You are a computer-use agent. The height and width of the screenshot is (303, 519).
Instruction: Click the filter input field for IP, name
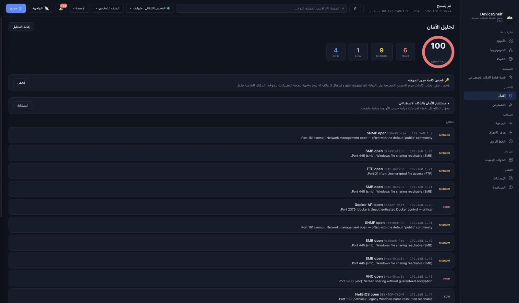261,8
